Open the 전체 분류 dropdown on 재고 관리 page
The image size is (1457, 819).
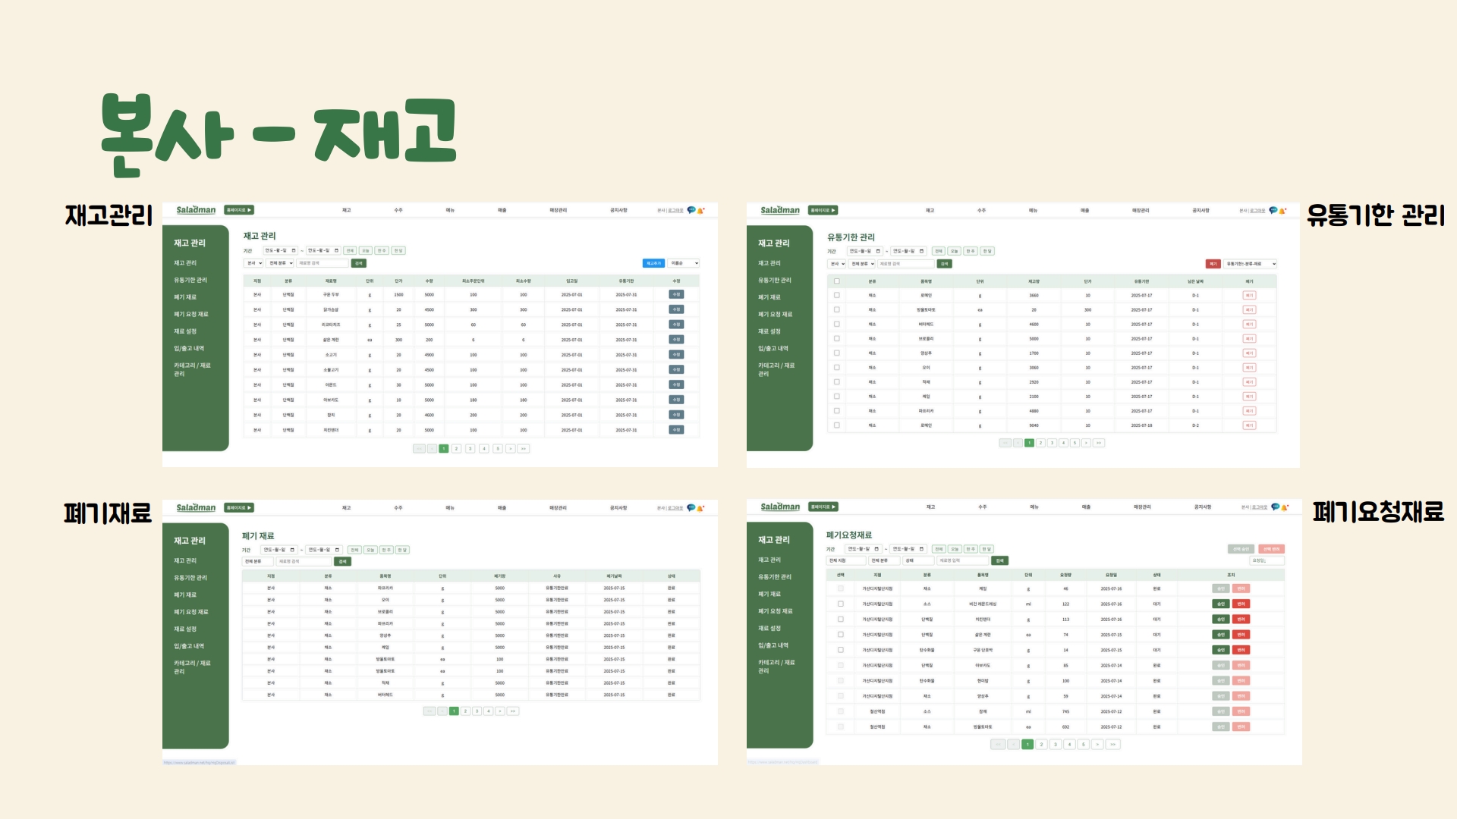(x=280, y=263)
